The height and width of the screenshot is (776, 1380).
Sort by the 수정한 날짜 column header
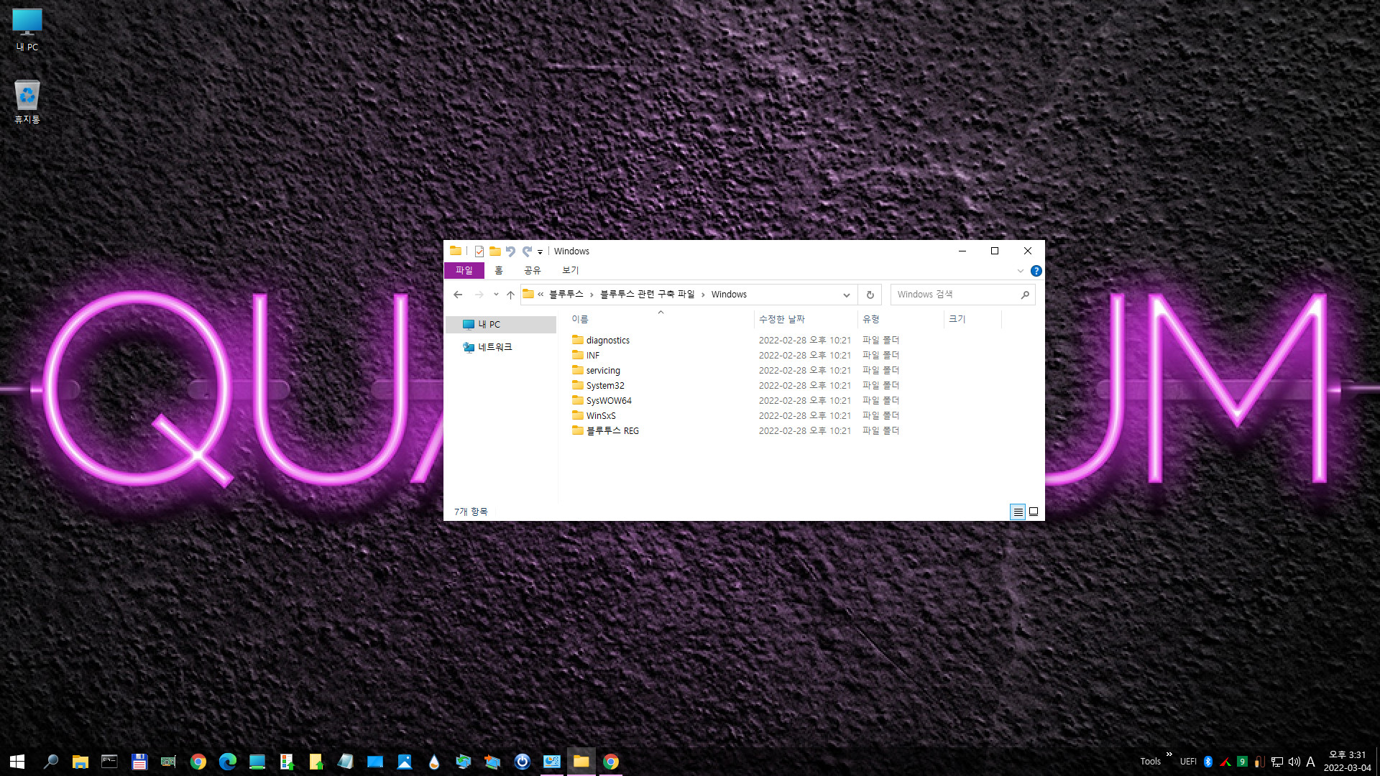[x=806, y=319]
